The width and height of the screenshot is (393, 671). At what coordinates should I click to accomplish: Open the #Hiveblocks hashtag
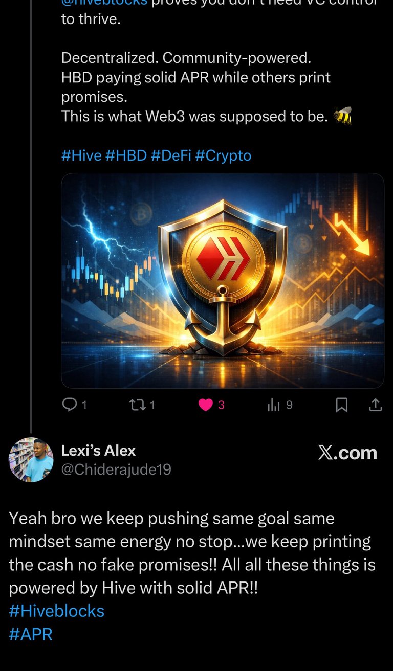(x=57, y=611)
